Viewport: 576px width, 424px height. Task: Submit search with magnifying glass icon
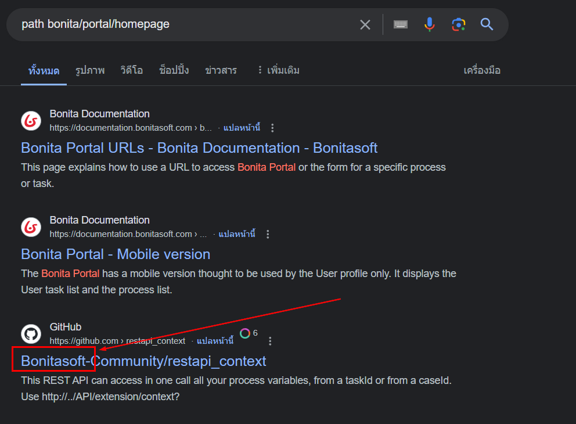(487, 24)
